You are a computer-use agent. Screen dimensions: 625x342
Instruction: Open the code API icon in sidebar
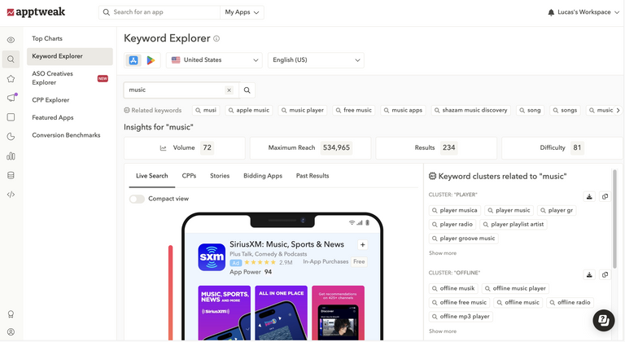11,195
